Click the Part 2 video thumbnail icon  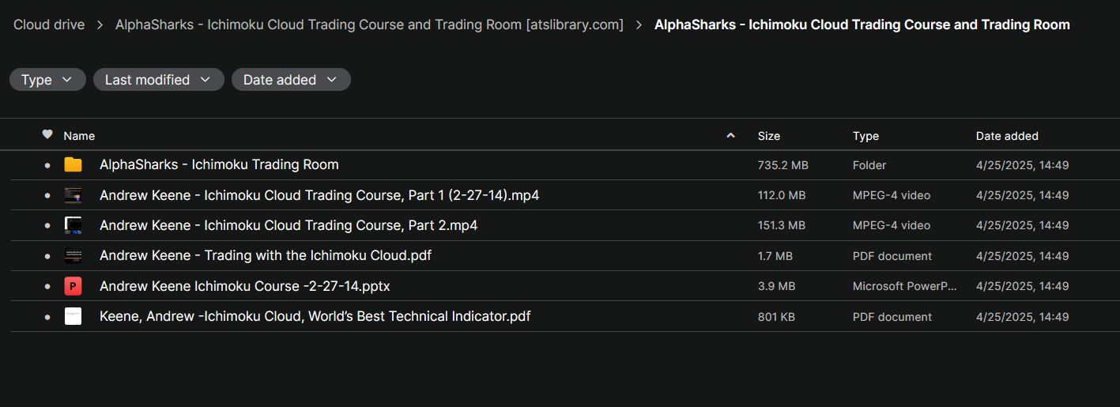coord(73,225)
